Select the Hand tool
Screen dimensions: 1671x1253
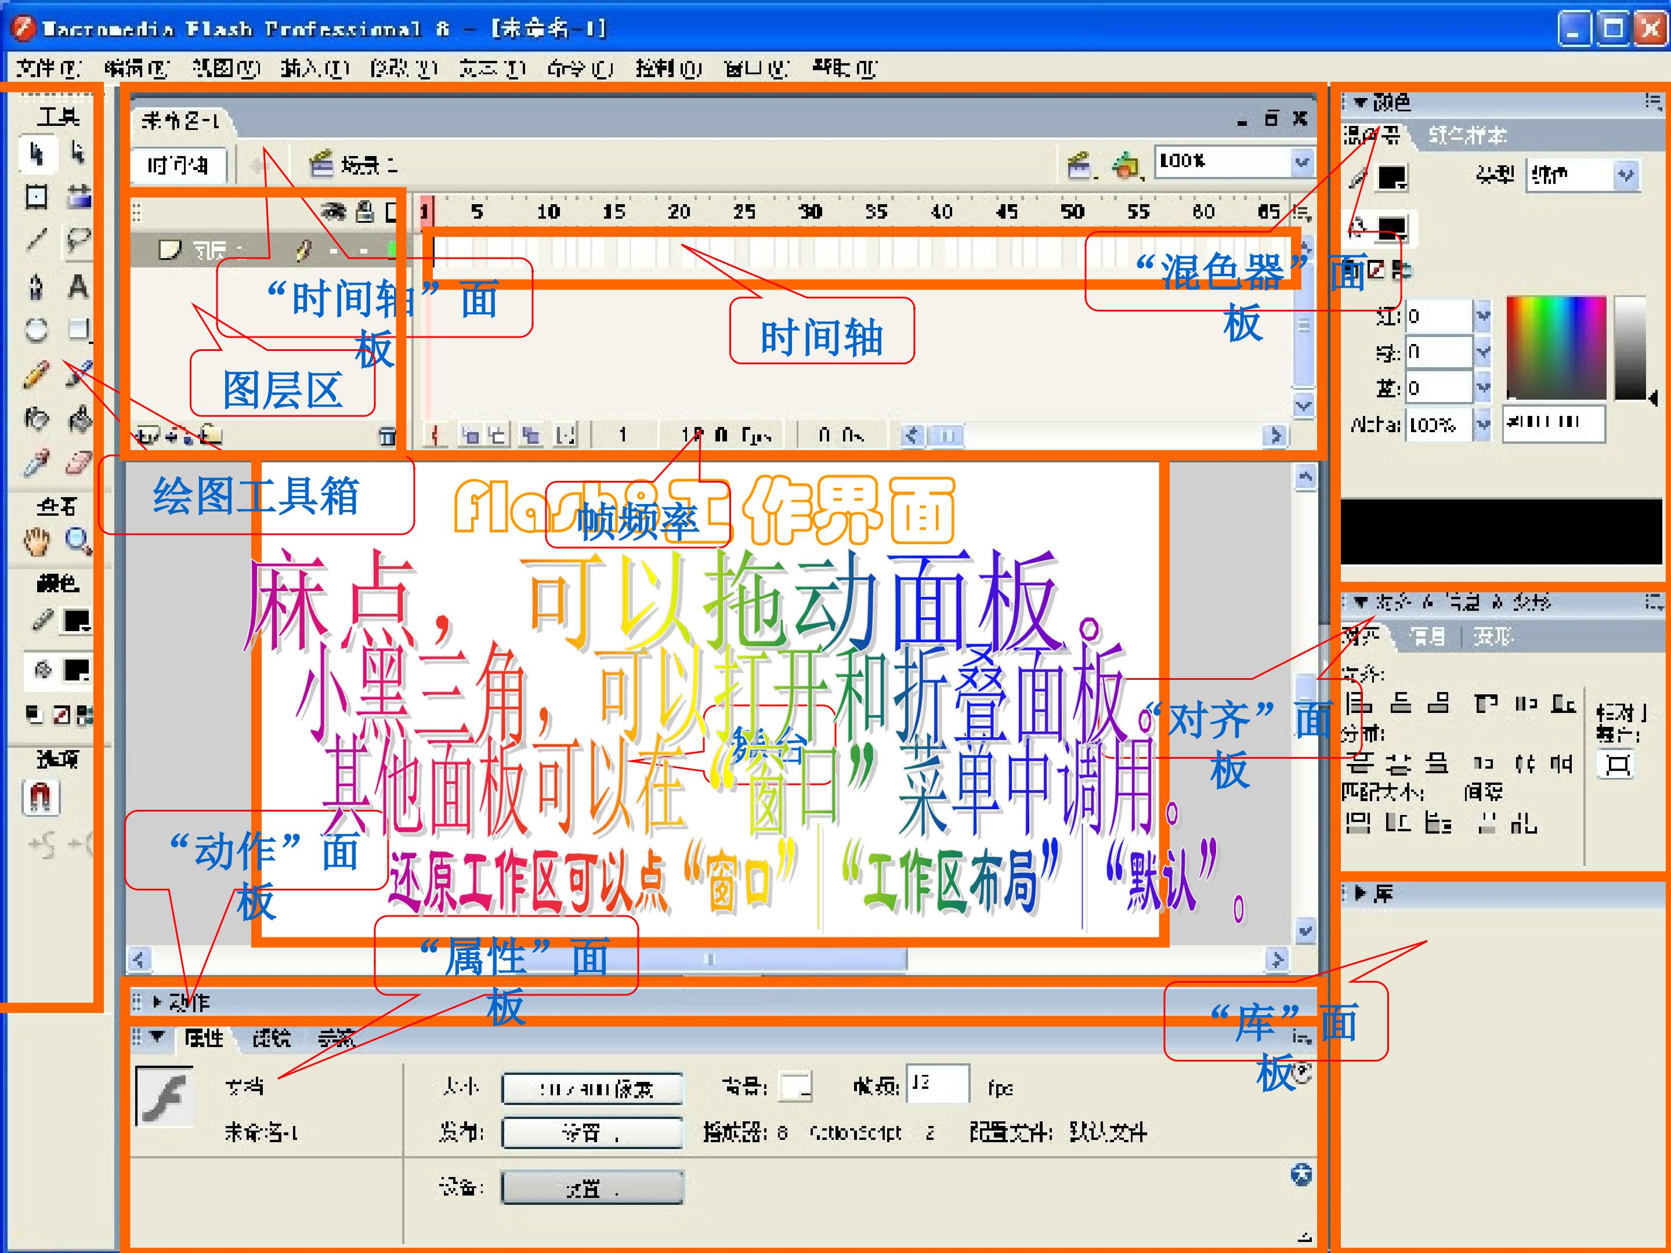[x=36, y=541]
